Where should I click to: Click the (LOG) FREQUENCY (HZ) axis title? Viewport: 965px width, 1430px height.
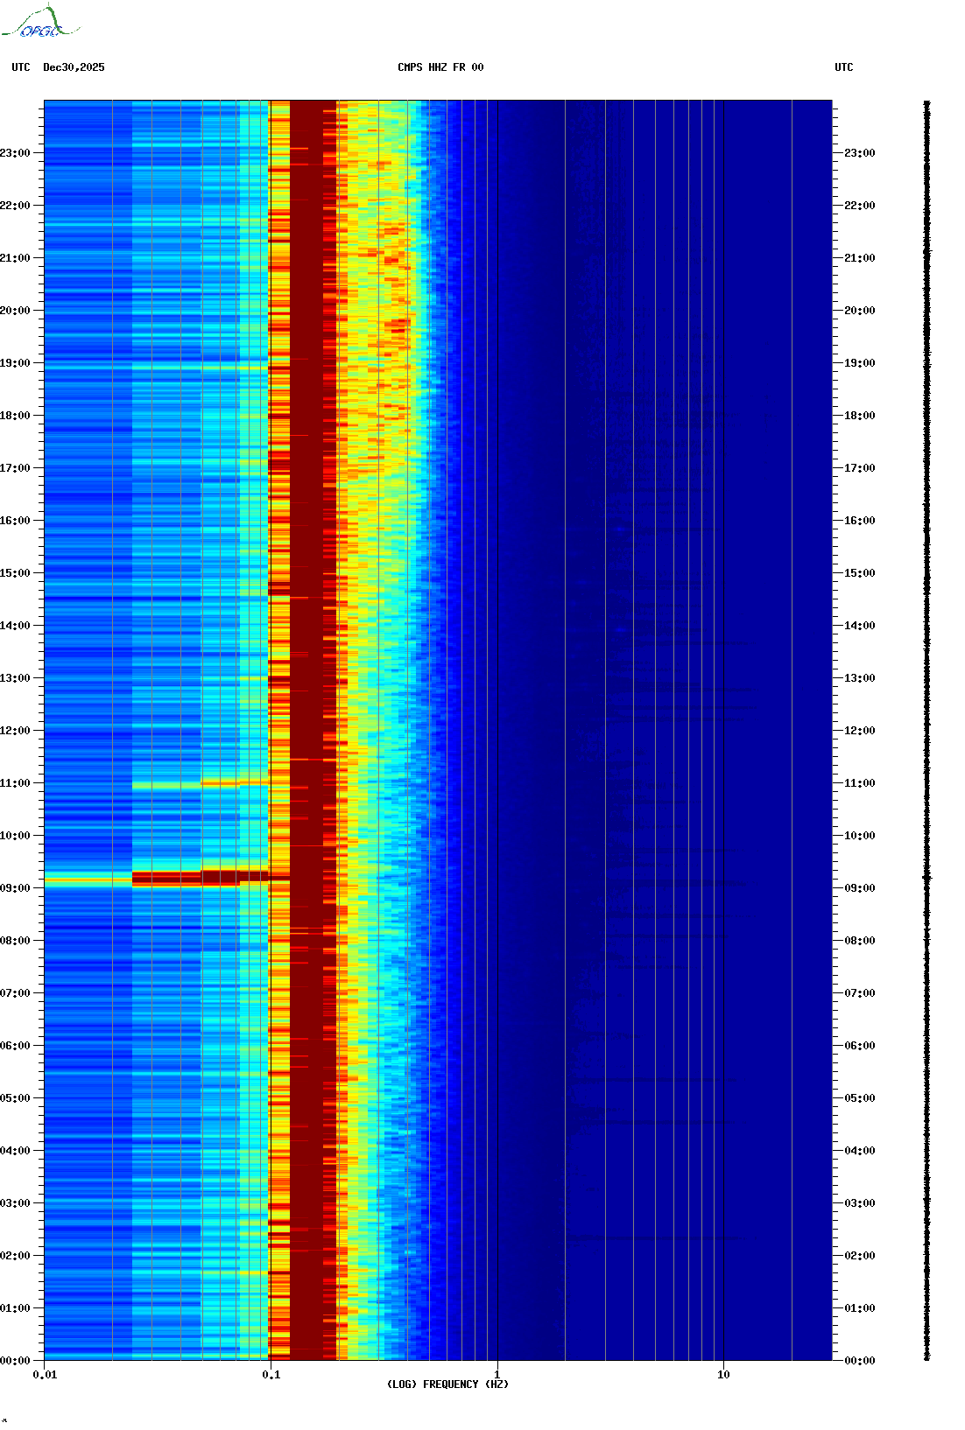point(447,1384)
